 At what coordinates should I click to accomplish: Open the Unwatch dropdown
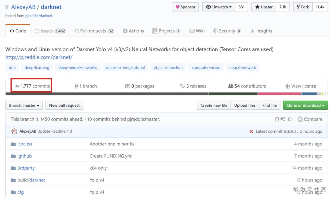(219, 7)
